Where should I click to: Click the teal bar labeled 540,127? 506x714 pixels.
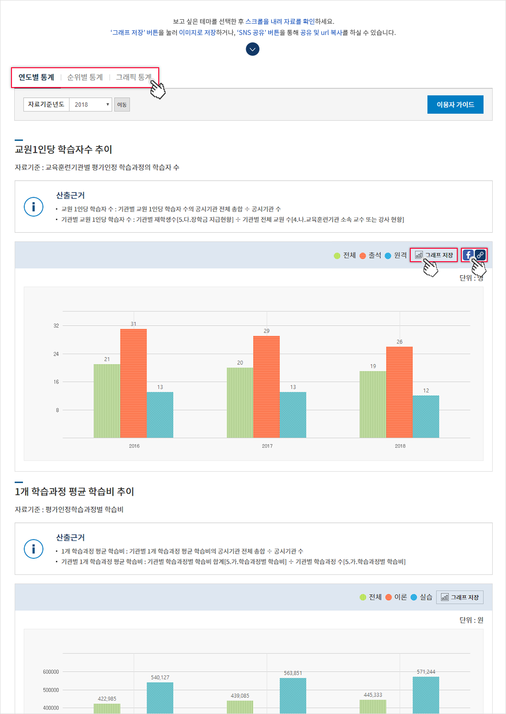(160, 698)
